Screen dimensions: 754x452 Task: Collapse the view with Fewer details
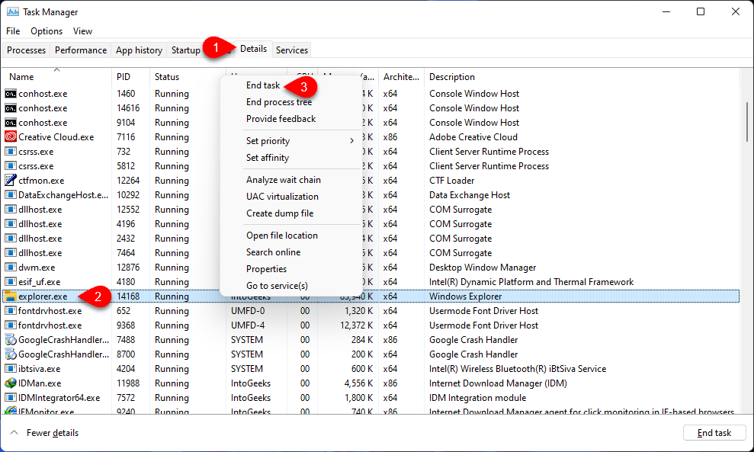[44, 433]
